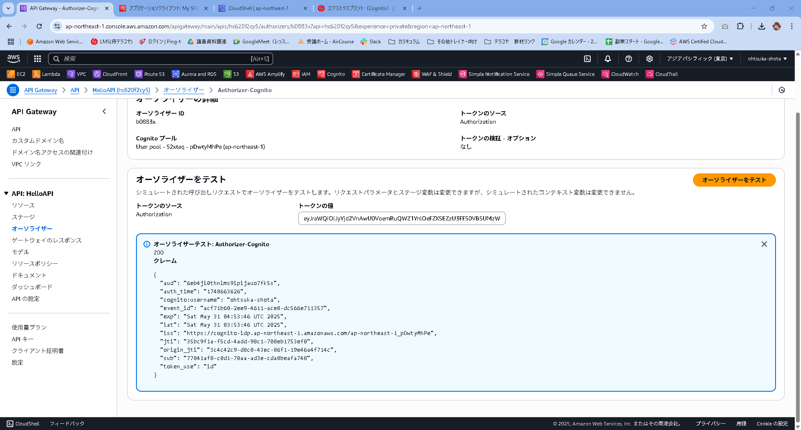The width and height of the screenshot is (801, 430).
Task: Open the CloudWatch service shortcut
Action: pos(620,74)
